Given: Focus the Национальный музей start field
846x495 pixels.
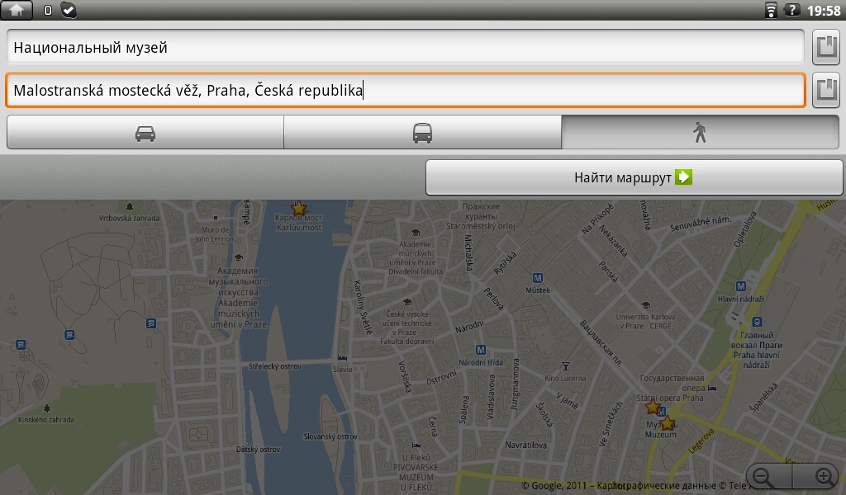Looking at the screenshot, I should [x=405, y=47].
